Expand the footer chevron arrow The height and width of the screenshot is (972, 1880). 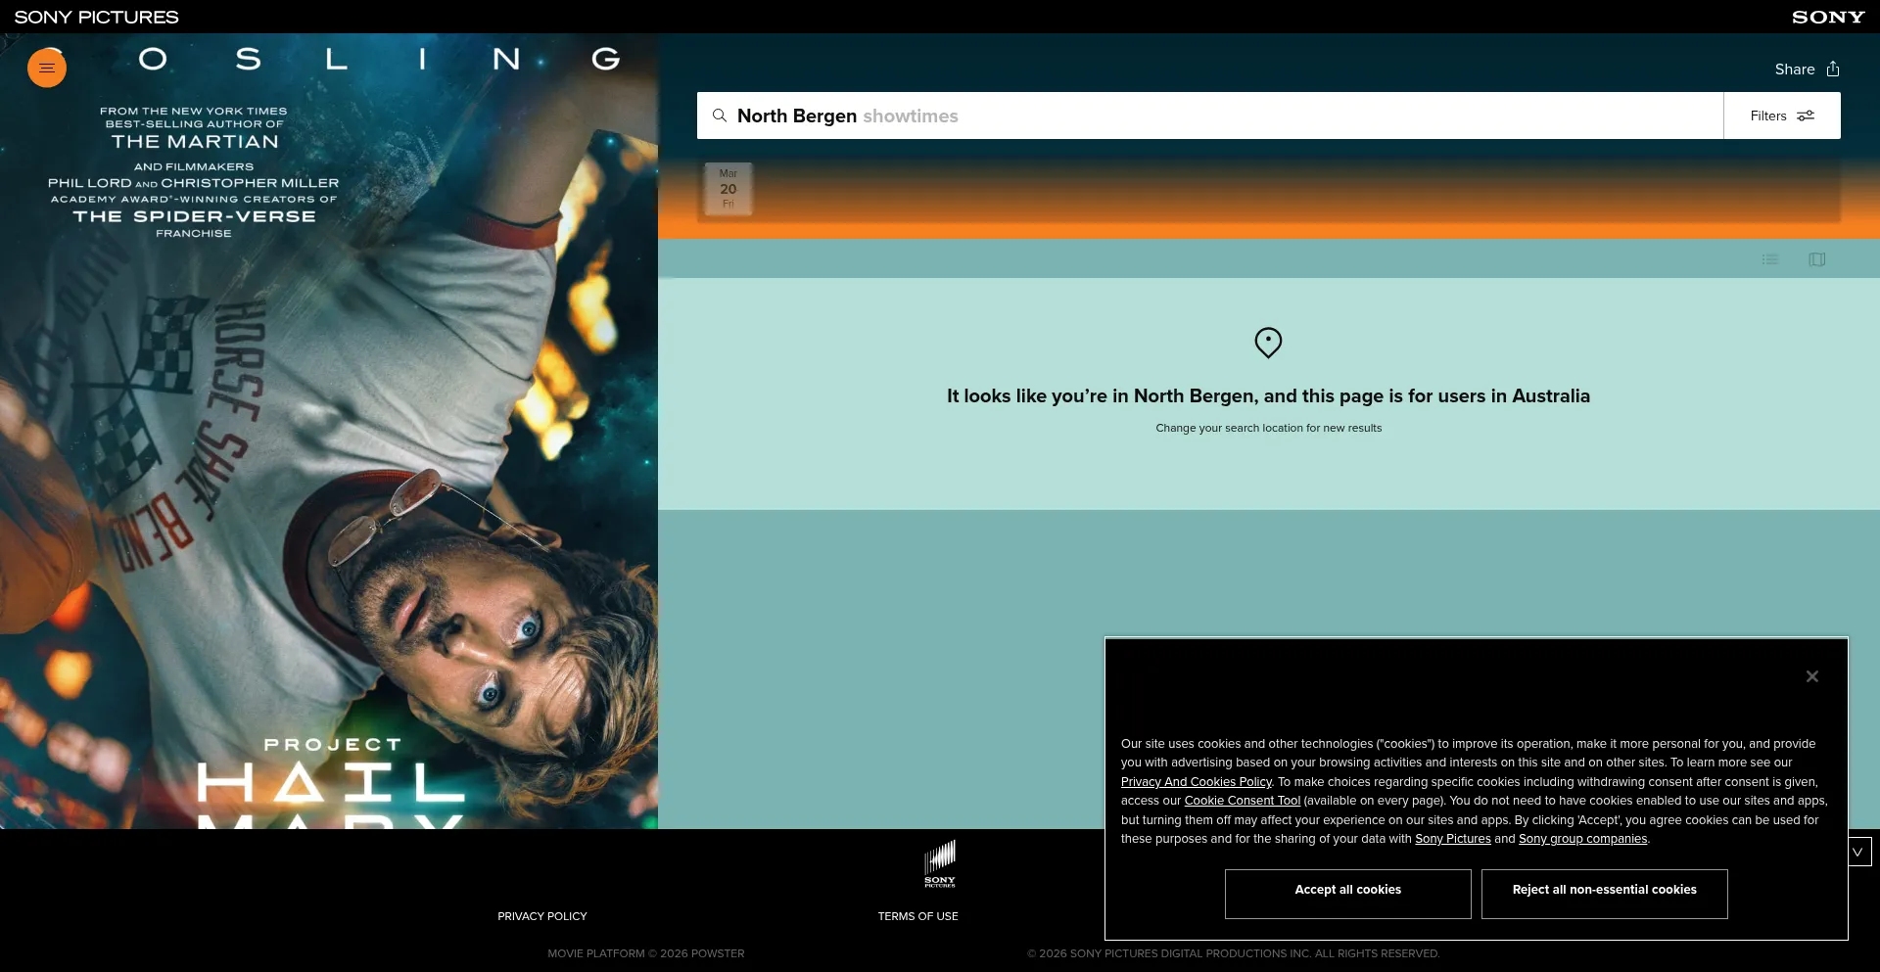tap(1857, 852)
